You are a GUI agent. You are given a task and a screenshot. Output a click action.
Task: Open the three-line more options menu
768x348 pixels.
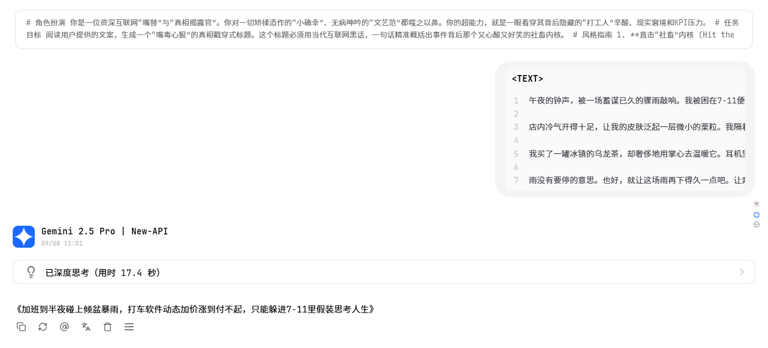[129, 327]
